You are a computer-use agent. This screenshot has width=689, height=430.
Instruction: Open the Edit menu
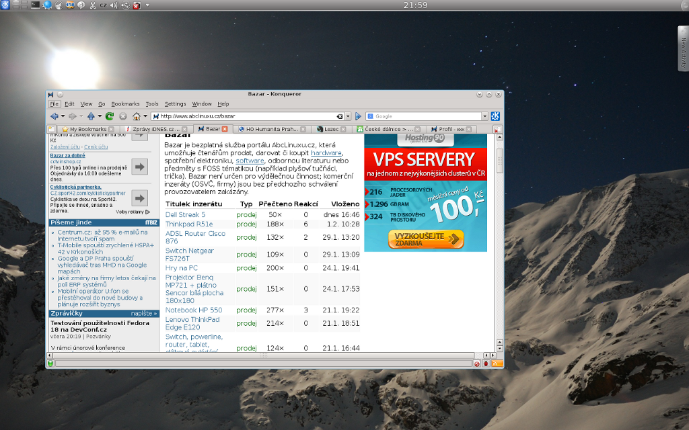click(x=69, y=104)
